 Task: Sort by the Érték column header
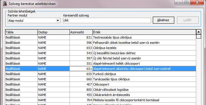click(x=144, y=32)
